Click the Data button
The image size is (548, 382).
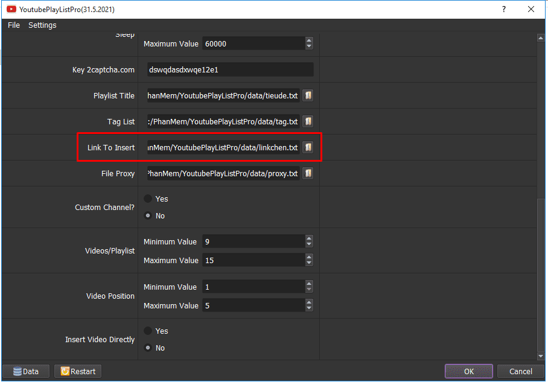pos(26,371)
